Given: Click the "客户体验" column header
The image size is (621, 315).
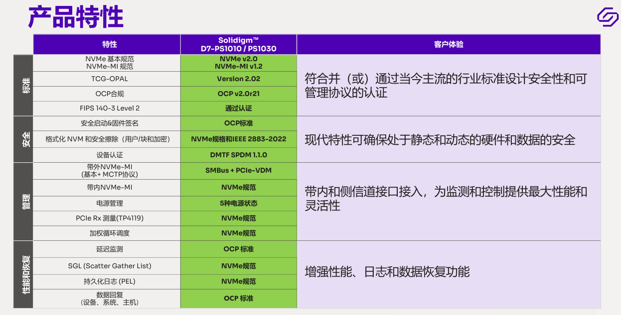Looking at the screenshot, I should click(x=449, y=44).
